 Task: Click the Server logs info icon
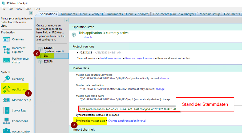coord(6,110)
